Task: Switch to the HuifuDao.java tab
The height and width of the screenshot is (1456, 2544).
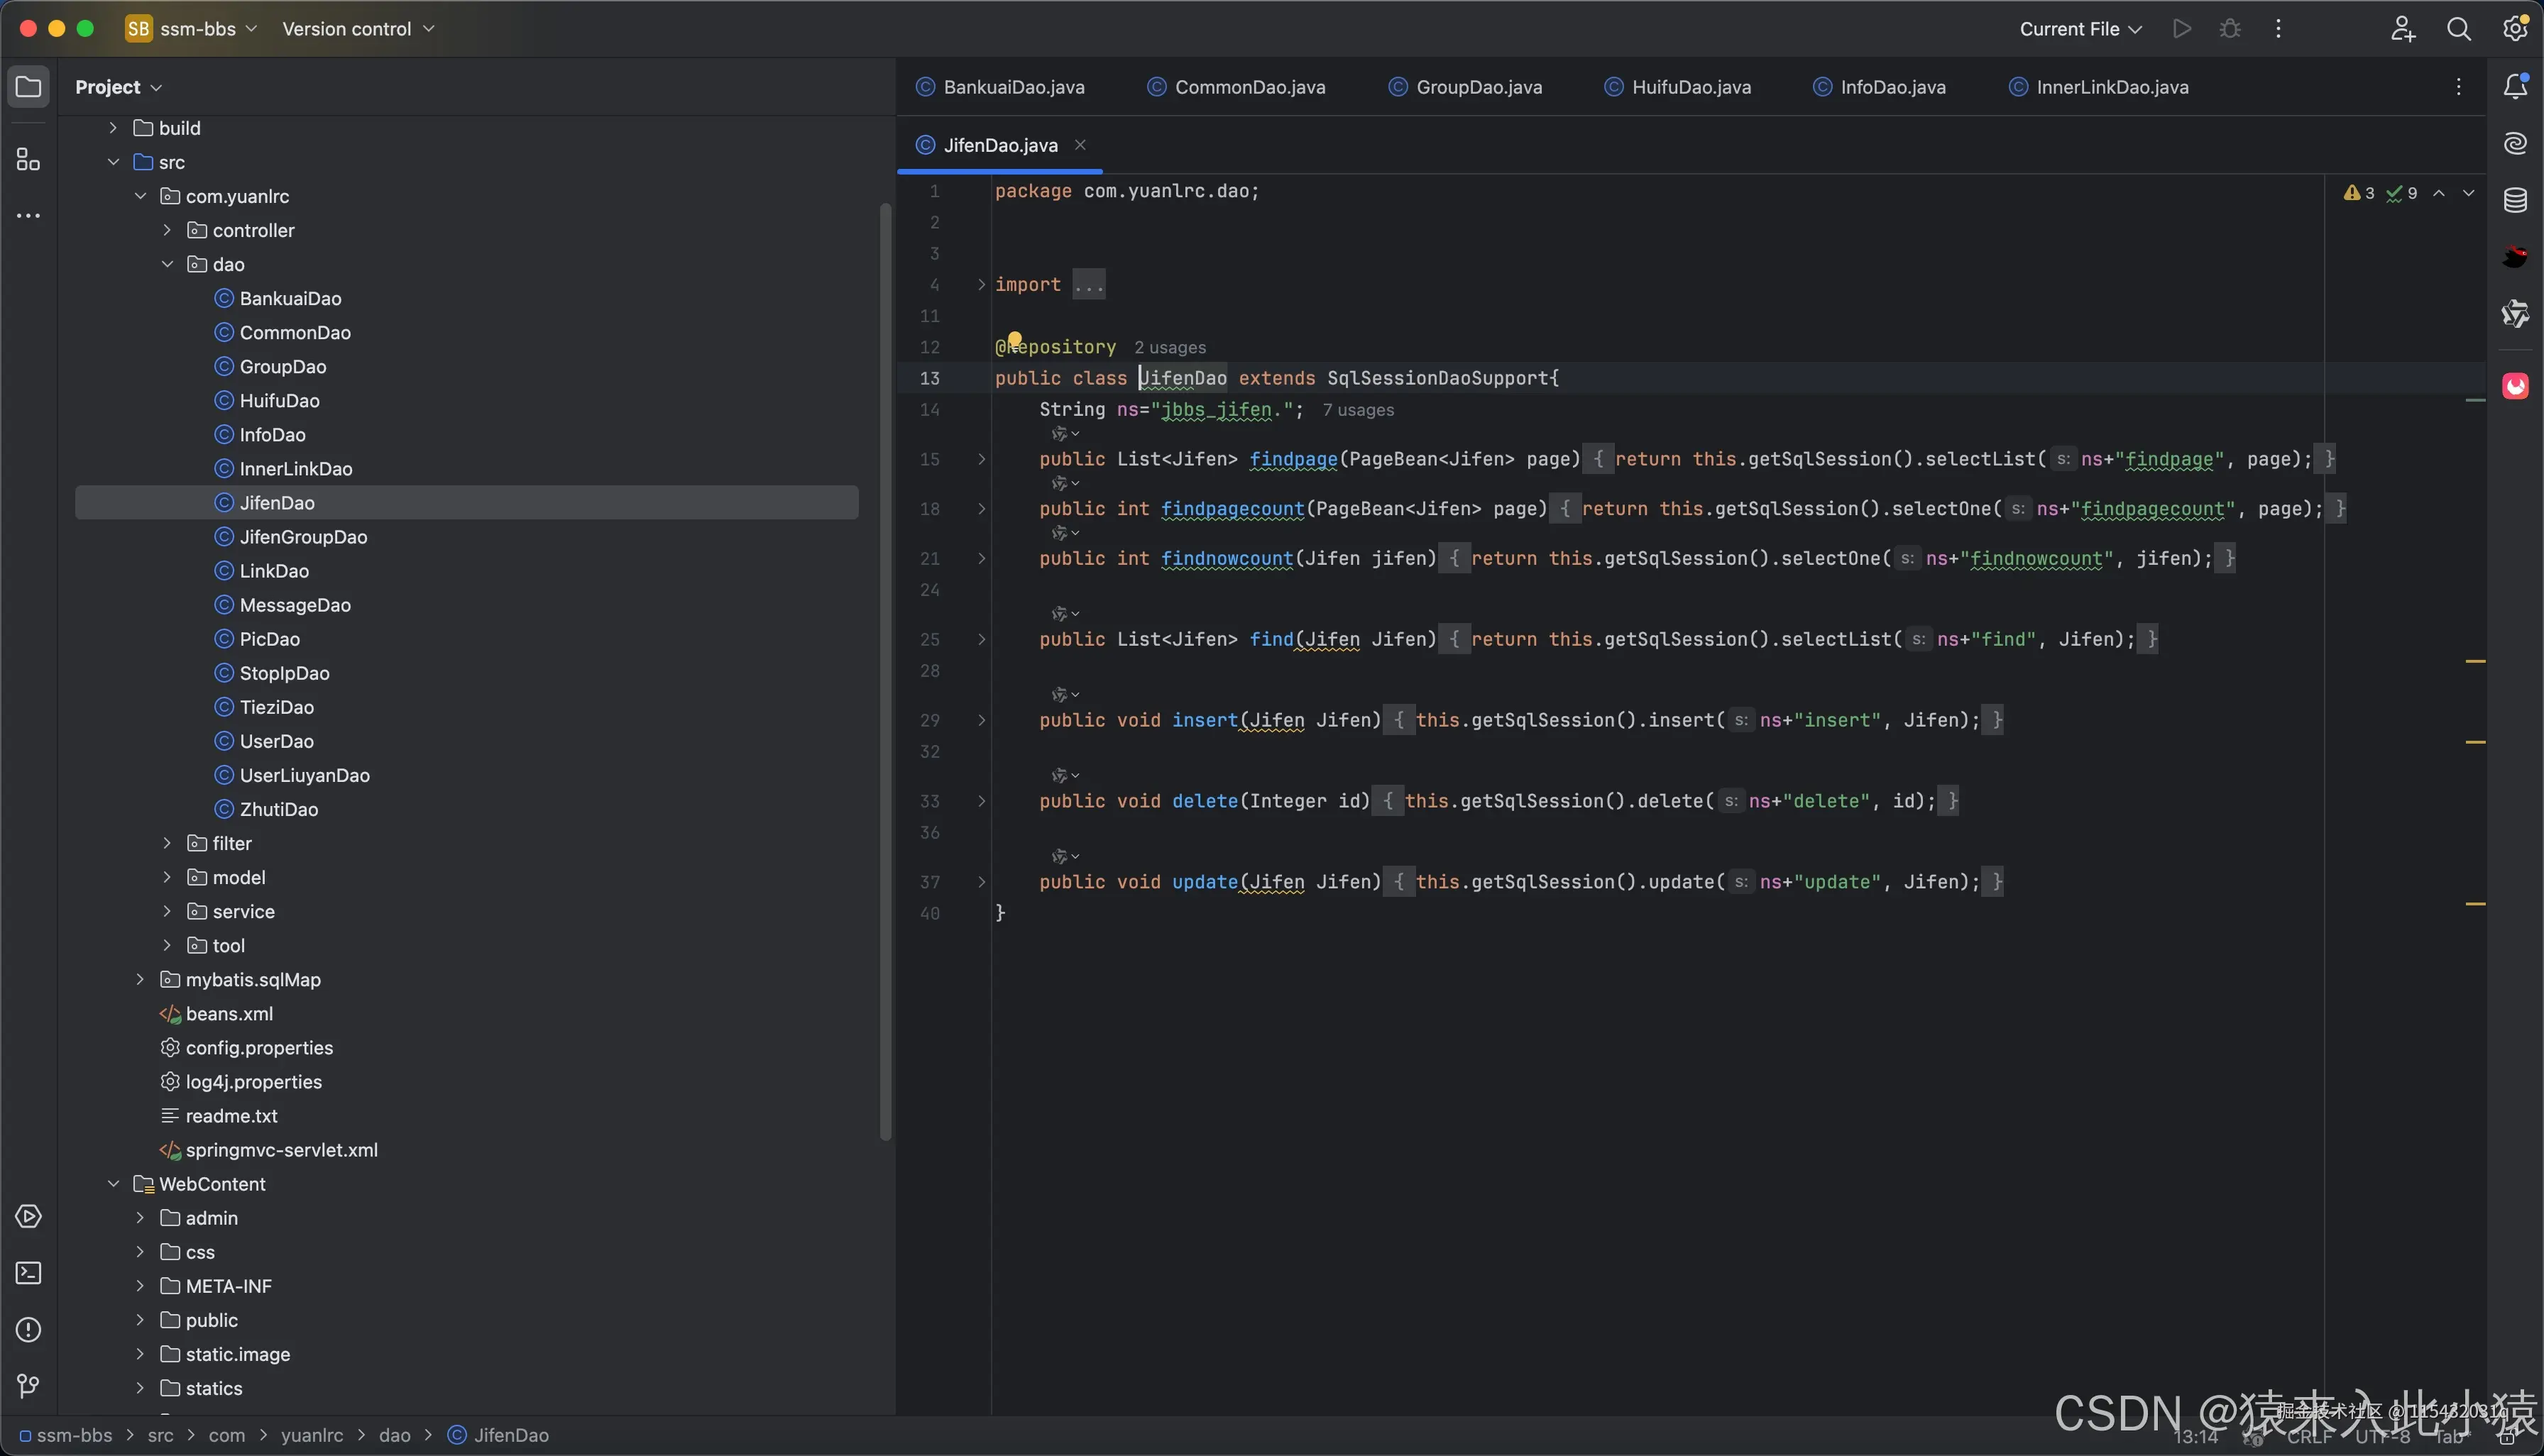Action: [1689, 87]
